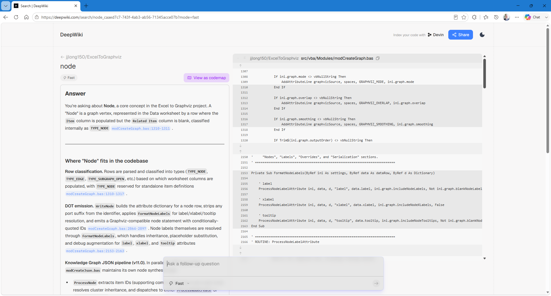The height and width of the screenshot is (296, 551).
Task: Open browser extensions menu
Action: pyautogui.click(x=474, y=17)
